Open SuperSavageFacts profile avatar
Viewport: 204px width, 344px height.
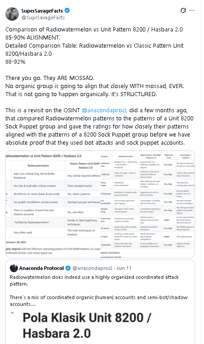(12, 13)
